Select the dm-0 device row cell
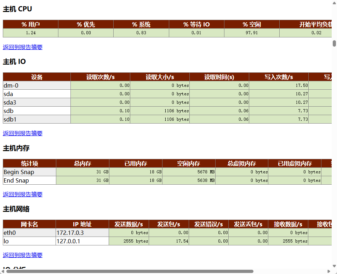 click(x=37, y=85)
